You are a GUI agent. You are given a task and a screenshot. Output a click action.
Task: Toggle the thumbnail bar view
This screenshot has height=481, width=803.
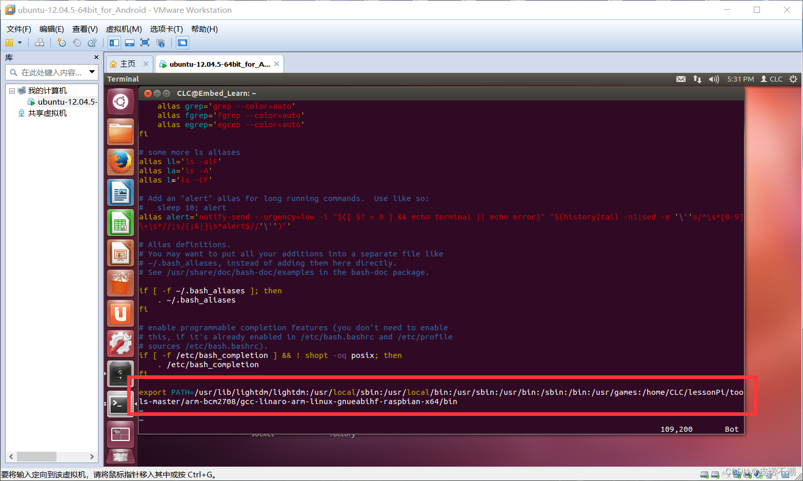tap(130, 43)
